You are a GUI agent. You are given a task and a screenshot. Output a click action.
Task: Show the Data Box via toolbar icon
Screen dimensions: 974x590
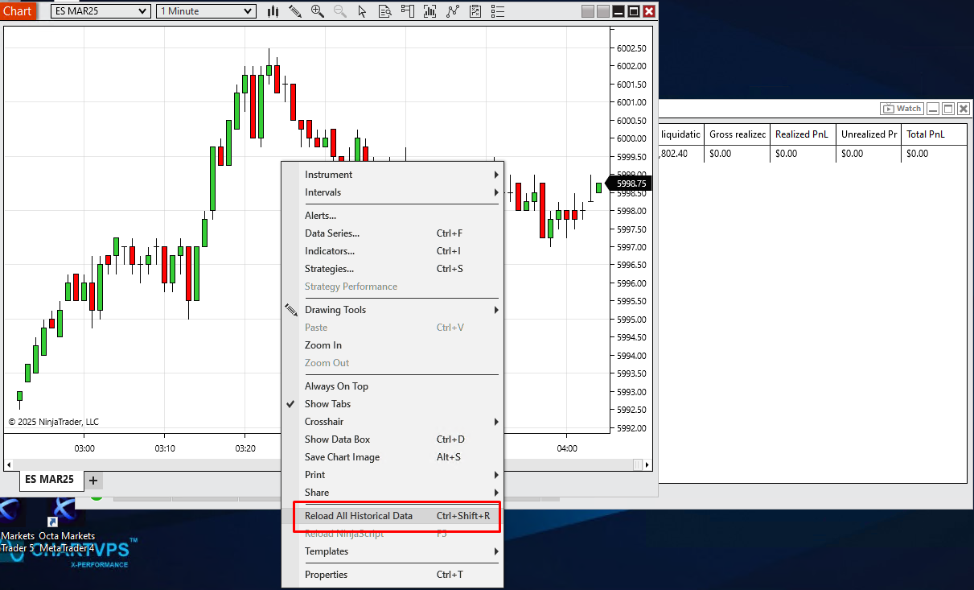(385, 11)
